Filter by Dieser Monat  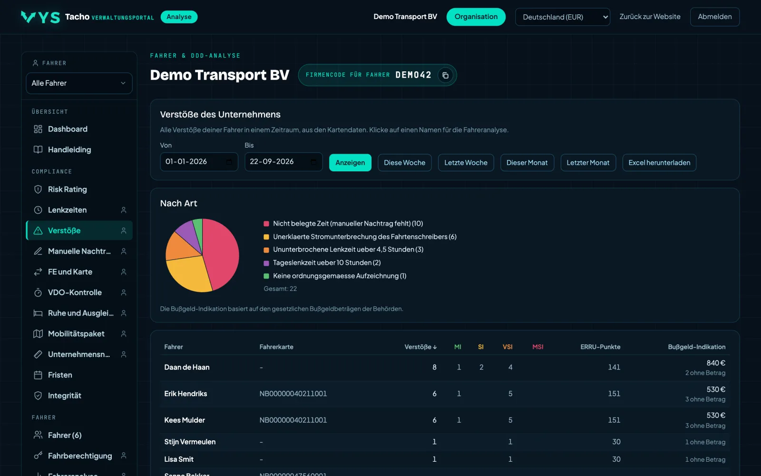coord(527,163)
